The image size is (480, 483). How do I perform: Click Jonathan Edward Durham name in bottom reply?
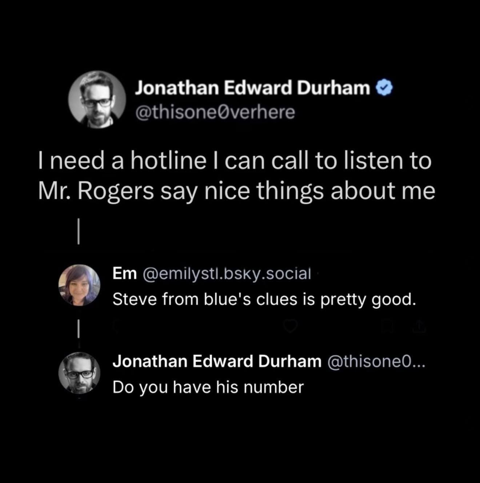(x=217, y=361)
